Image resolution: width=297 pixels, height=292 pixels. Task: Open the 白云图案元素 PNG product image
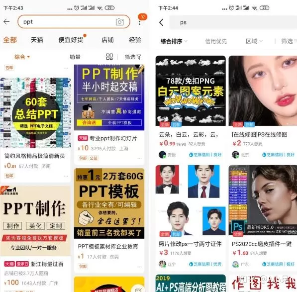(x=191, y=91)
